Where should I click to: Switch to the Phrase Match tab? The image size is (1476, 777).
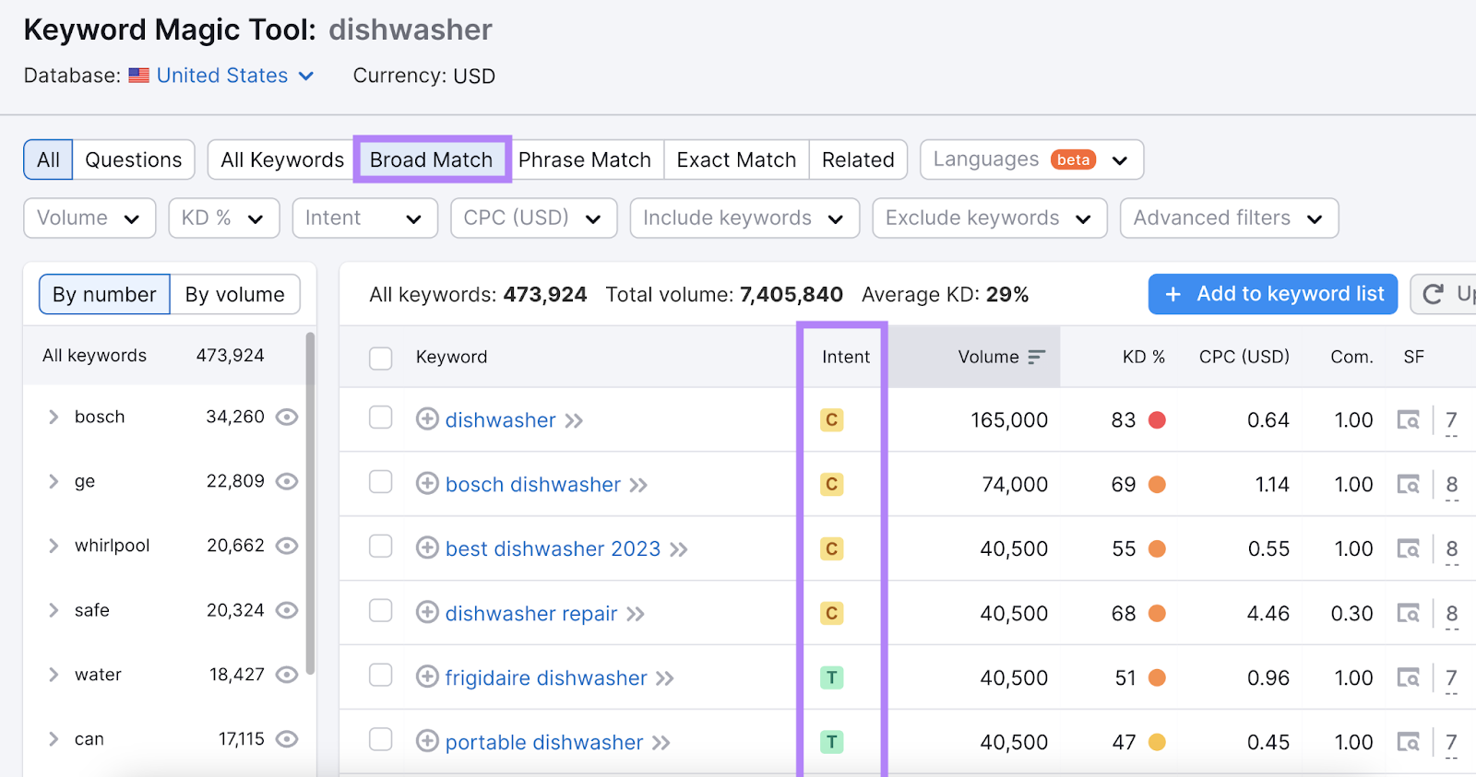point(584,159)
